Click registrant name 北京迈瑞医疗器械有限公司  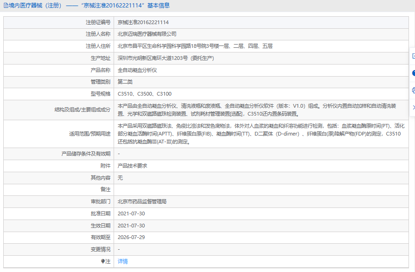[x=147, y=34]
